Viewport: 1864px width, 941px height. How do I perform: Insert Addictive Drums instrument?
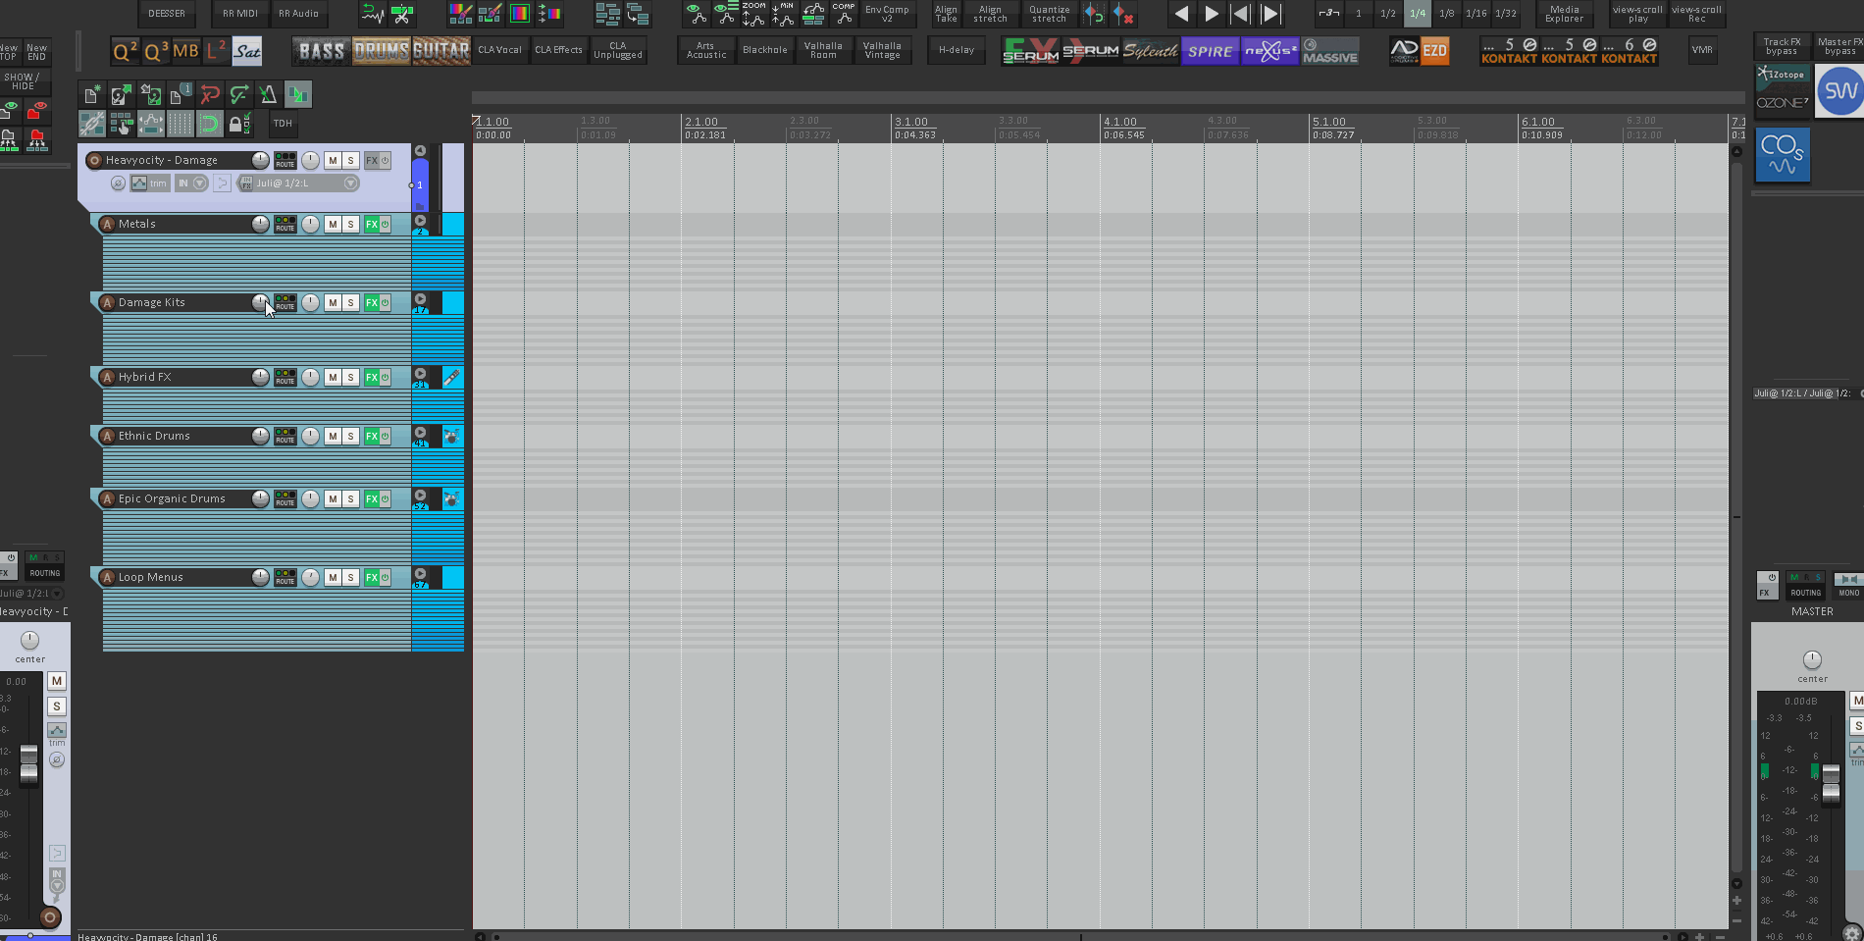pyautogui.click(x=1405, y=51)
